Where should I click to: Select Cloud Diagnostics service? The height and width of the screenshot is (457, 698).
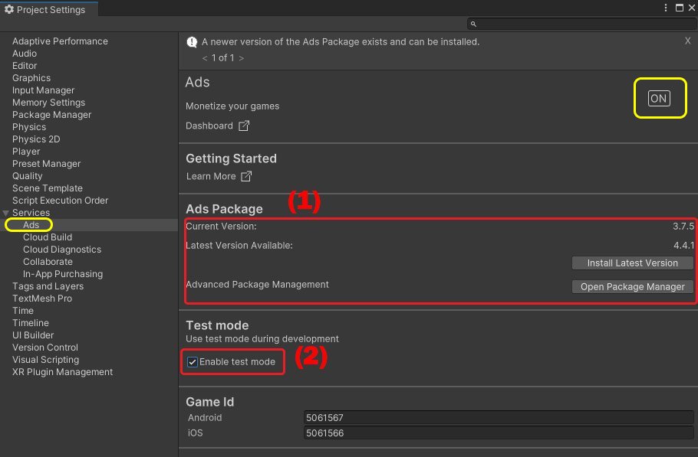tap(62, 250)
